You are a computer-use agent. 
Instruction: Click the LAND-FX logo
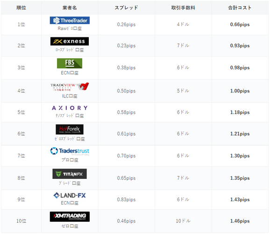[70, 196]
